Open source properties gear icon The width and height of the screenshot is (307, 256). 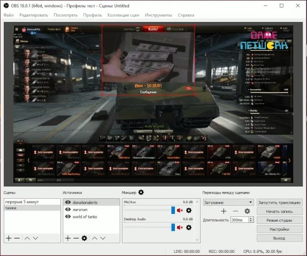(85, 238)
